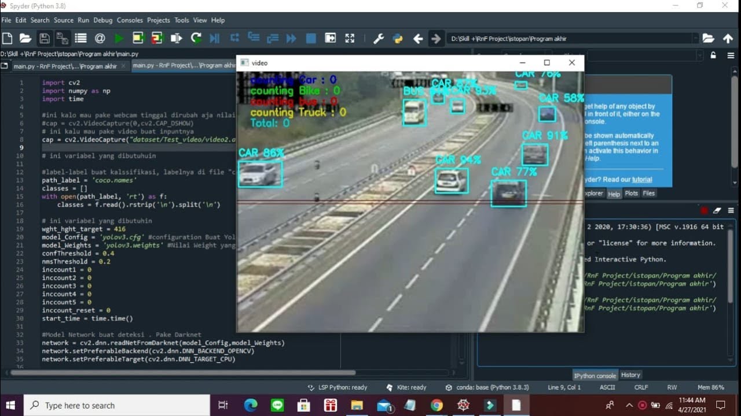741x416 pixels.
Task: Maximize the current pane
Action: [x=330, y=38]
